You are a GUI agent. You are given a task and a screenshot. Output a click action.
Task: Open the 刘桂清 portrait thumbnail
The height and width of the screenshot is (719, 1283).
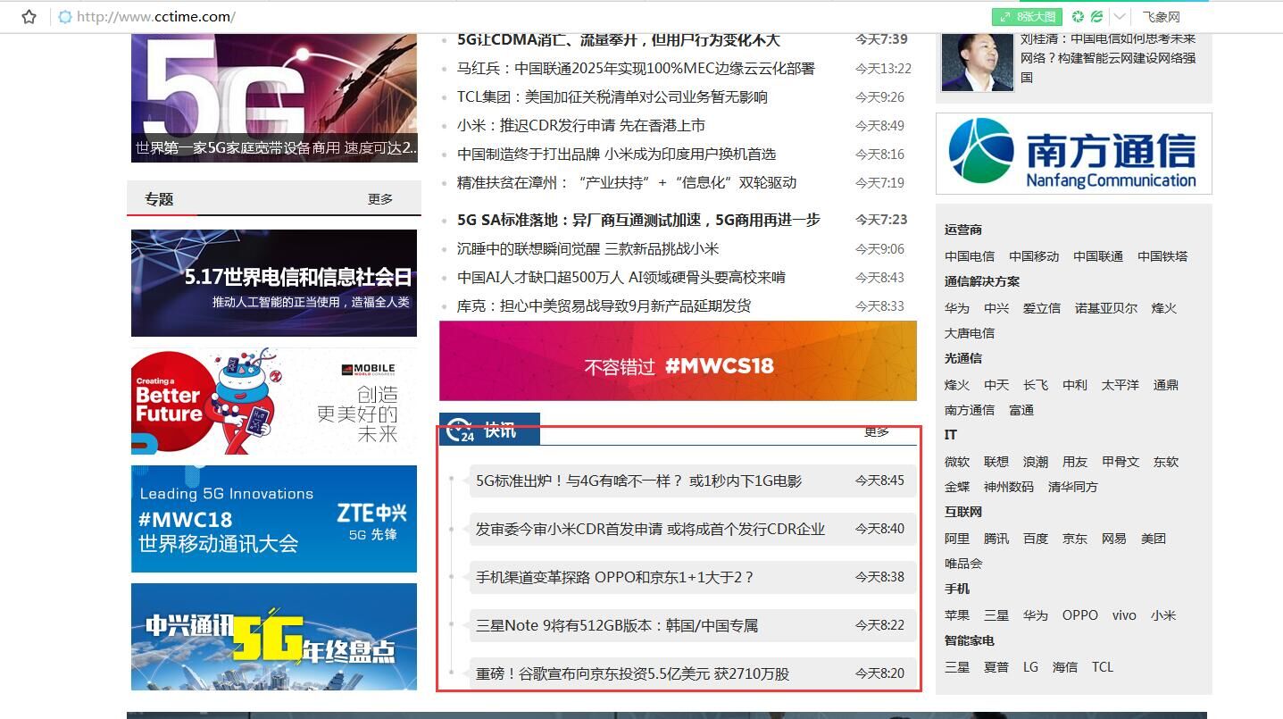[978, 63]
